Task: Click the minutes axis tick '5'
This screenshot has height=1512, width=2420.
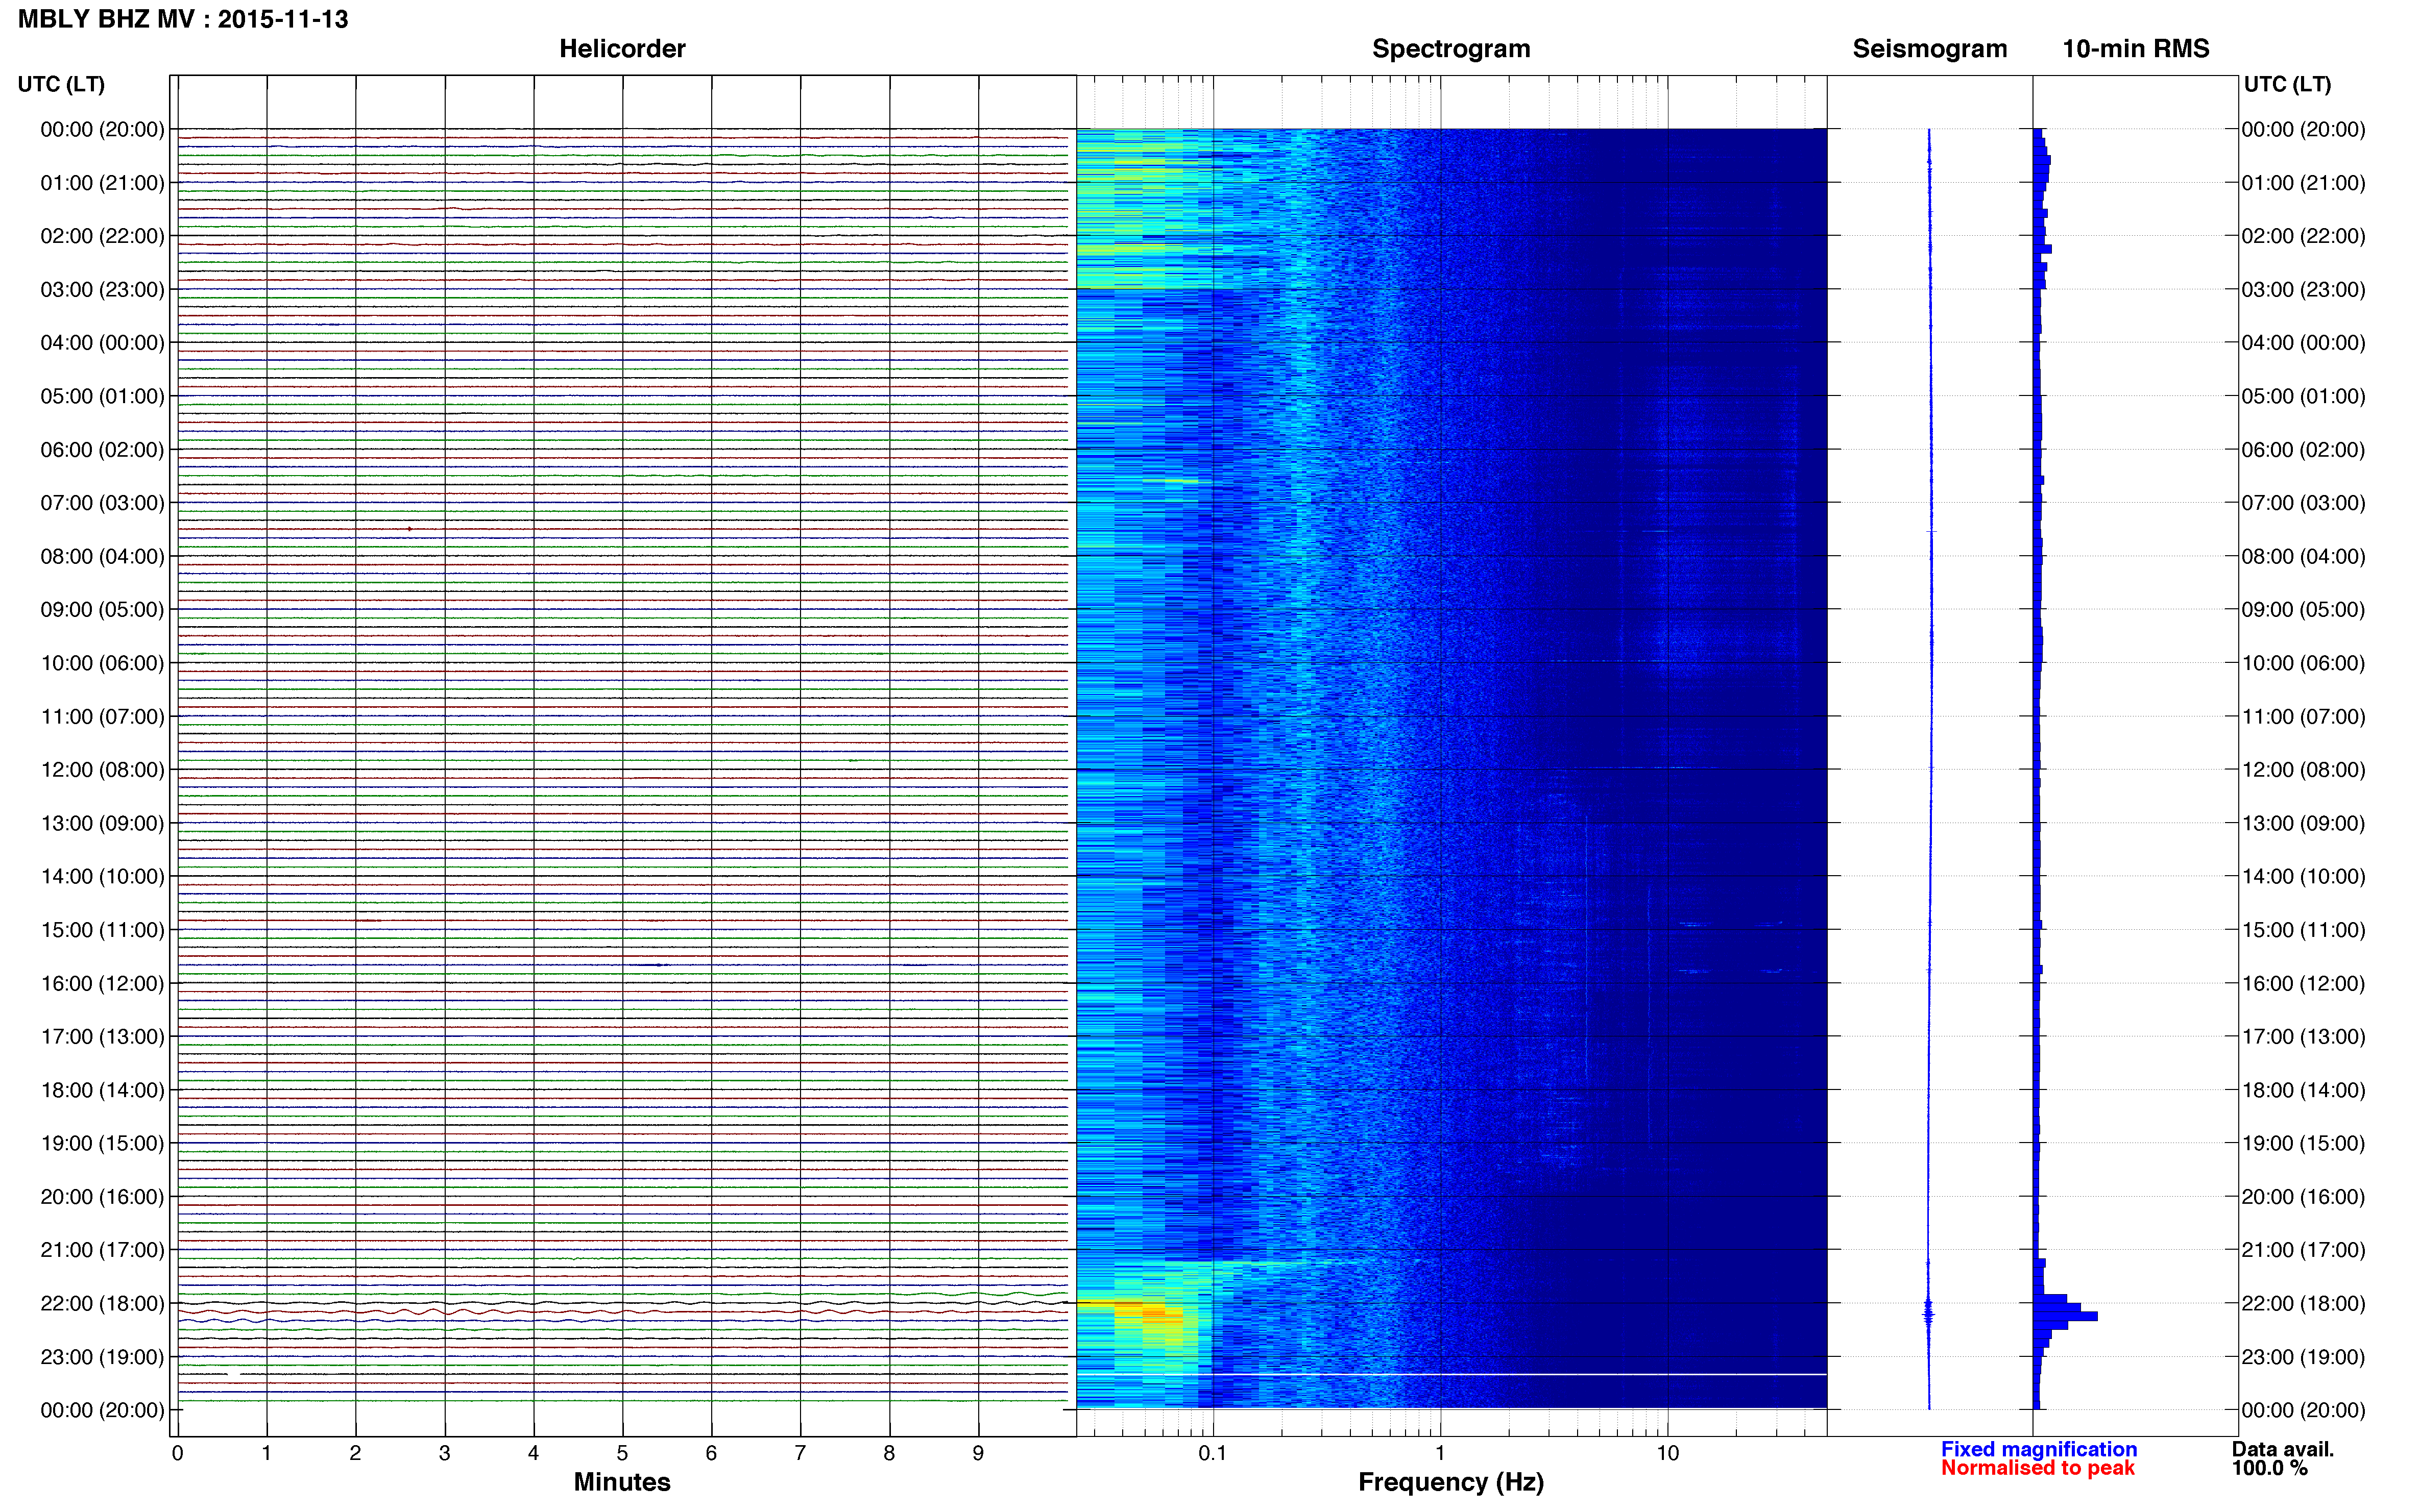Action: click(622, 1453)
